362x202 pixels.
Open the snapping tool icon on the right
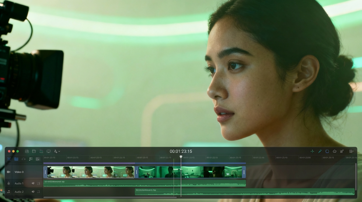[x=312, y=151]
